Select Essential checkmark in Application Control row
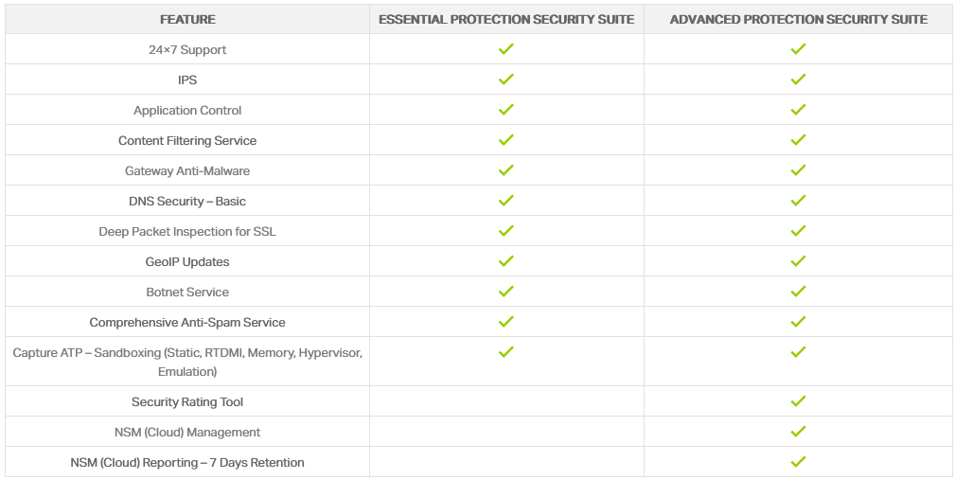 coord(505,110)
